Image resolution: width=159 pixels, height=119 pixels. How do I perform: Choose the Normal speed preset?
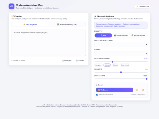tap(107, 65)
